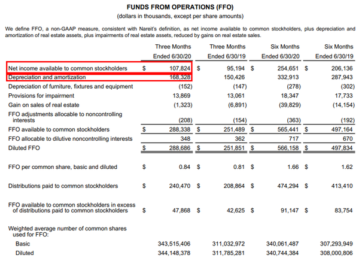This screenshot has width=359, height=261.
Task: Select Basic shares value 343,515,406
Action: tap(174, 244)
